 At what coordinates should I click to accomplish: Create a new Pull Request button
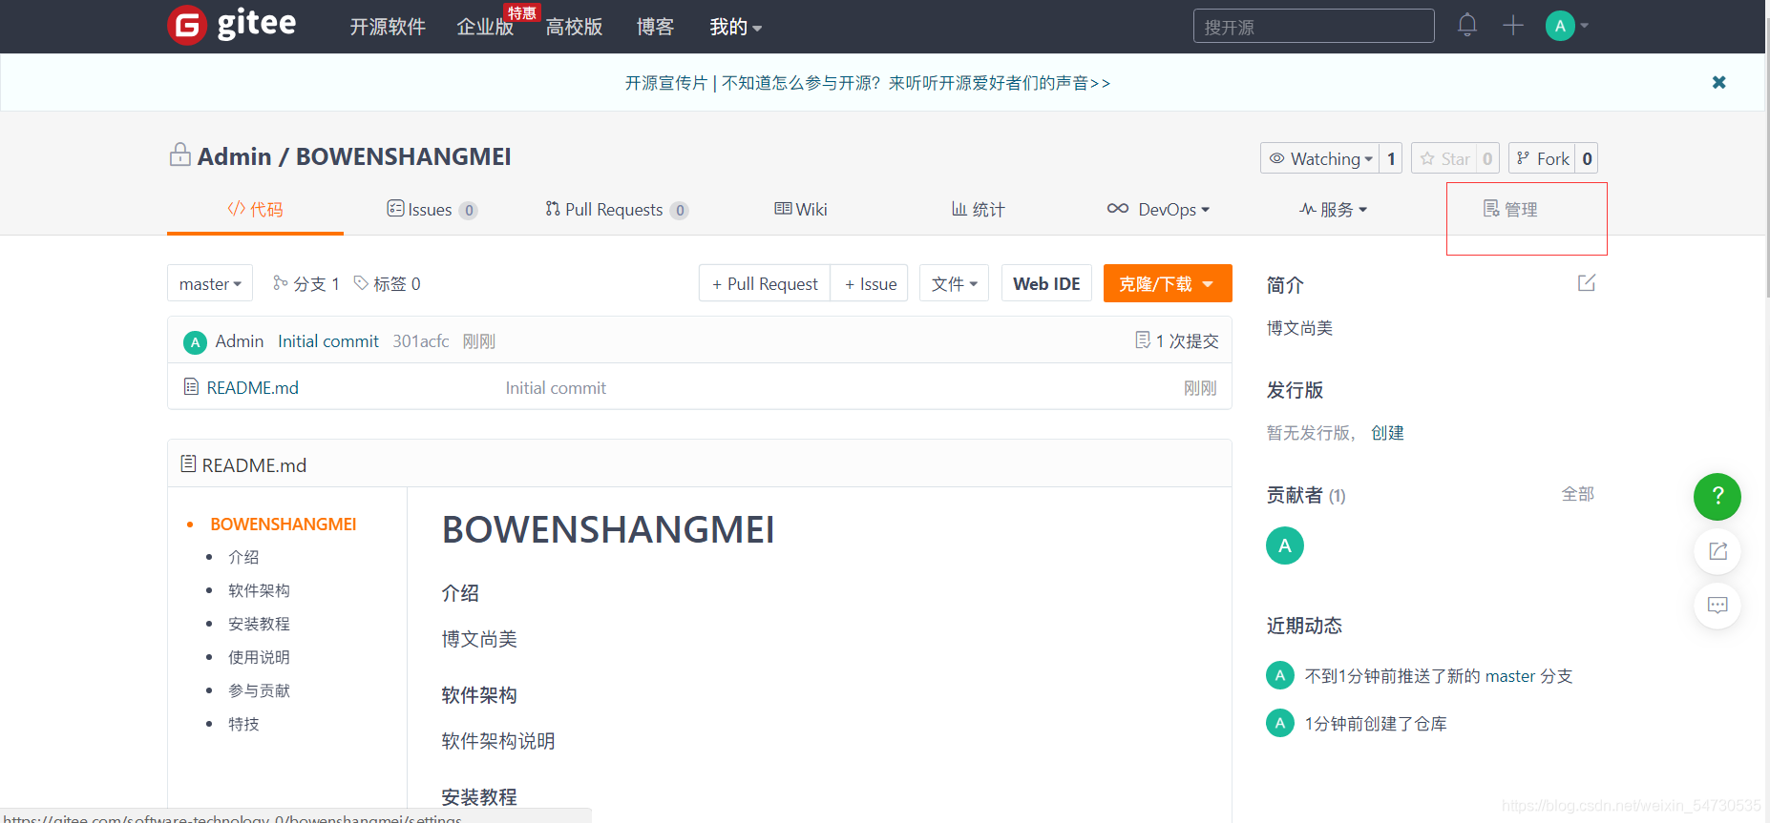tap(765, 283)
